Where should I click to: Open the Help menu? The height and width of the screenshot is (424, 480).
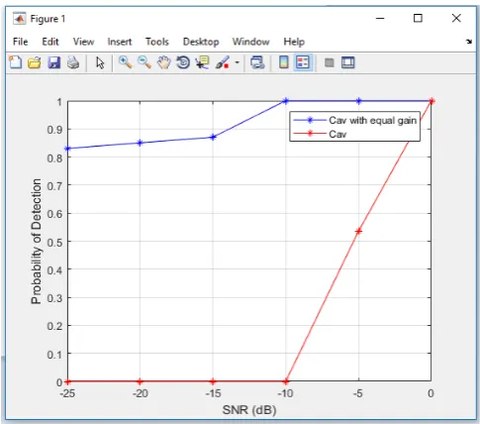click(294, 42)
